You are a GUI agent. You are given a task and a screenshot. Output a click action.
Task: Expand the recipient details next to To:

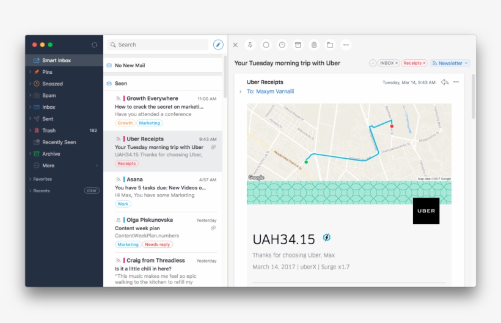click(241, 92)
